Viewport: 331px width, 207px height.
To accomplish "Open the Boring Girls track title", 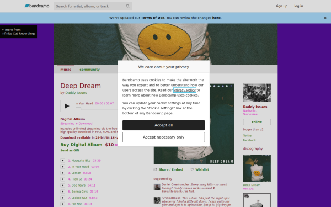I will [79, 192].
